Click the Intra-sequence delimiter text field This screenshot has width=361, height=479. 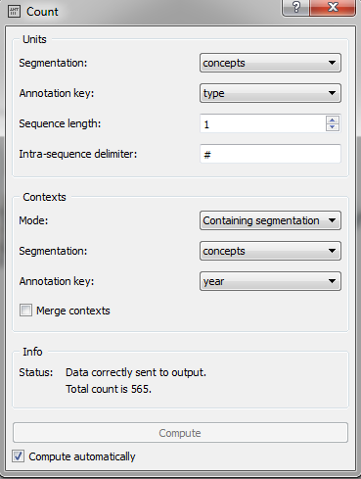point(270,154)
